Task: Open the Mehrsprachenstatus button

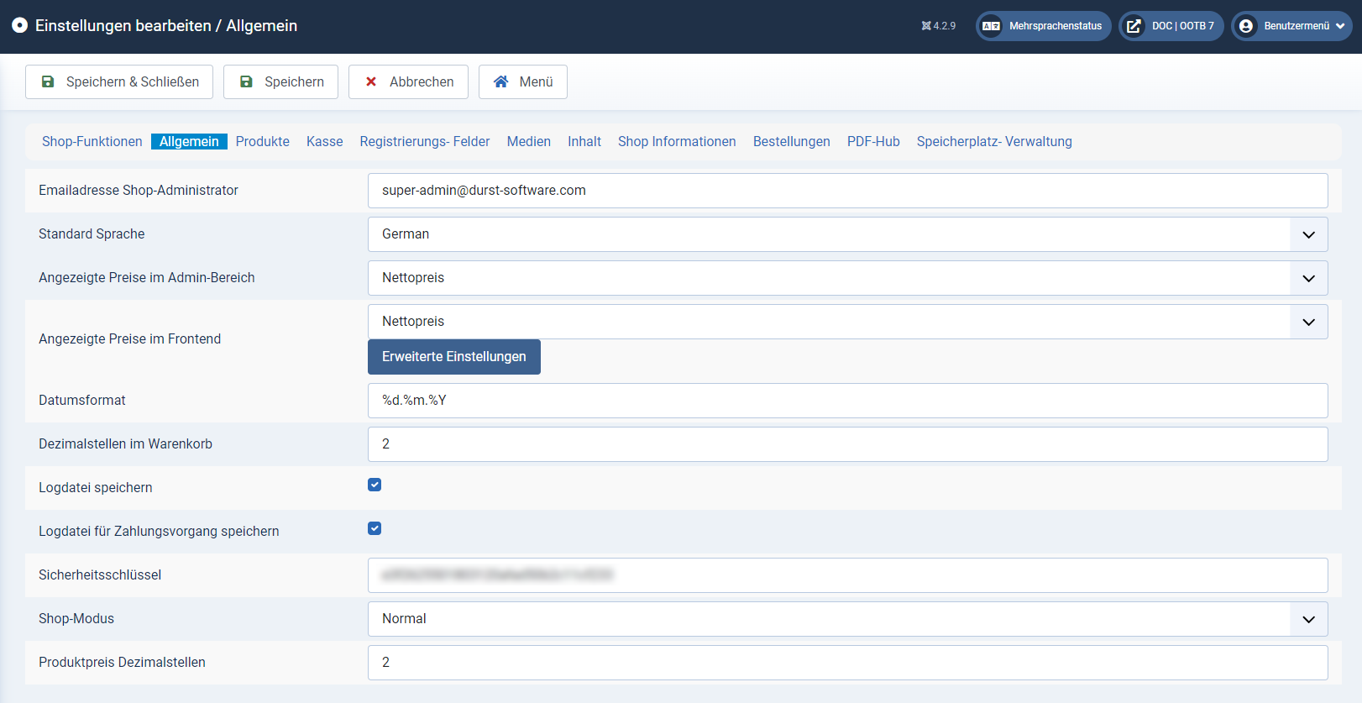Action: coord(1043,26)
